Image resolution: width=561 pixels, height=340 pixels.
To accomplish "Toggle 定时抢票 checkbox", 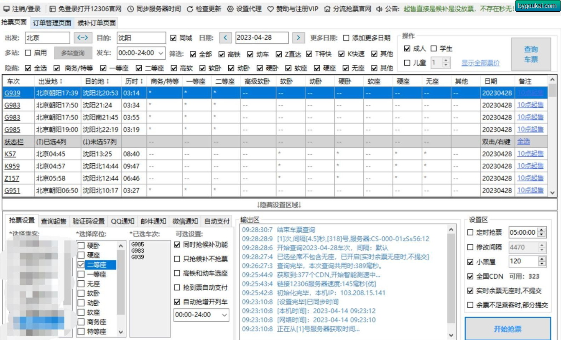I will [470, 232].
